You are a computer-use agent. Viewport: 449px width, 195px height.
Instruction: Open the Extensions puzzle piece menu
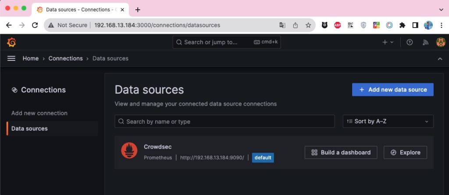[x=403, y=25]
